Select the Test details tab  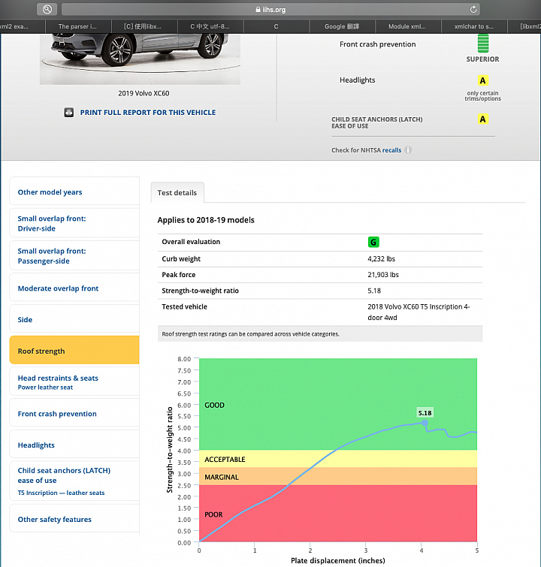(177, 193)
